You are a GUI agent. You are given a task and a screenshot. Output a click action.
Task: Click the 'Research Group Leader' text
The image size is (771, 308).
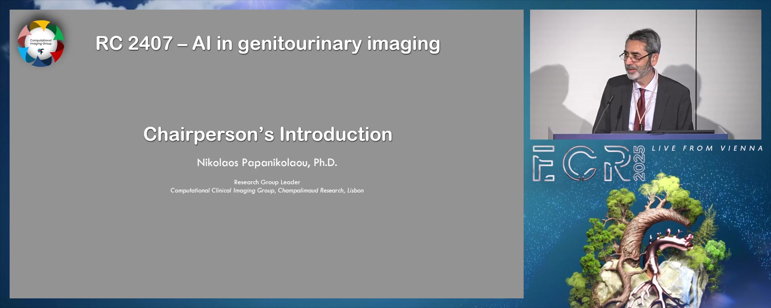267,182
